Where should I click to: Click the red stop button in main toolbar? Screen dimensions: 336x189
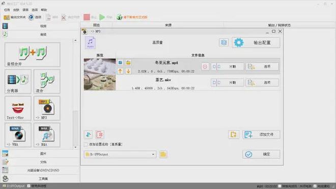click(x=87, y=17)
